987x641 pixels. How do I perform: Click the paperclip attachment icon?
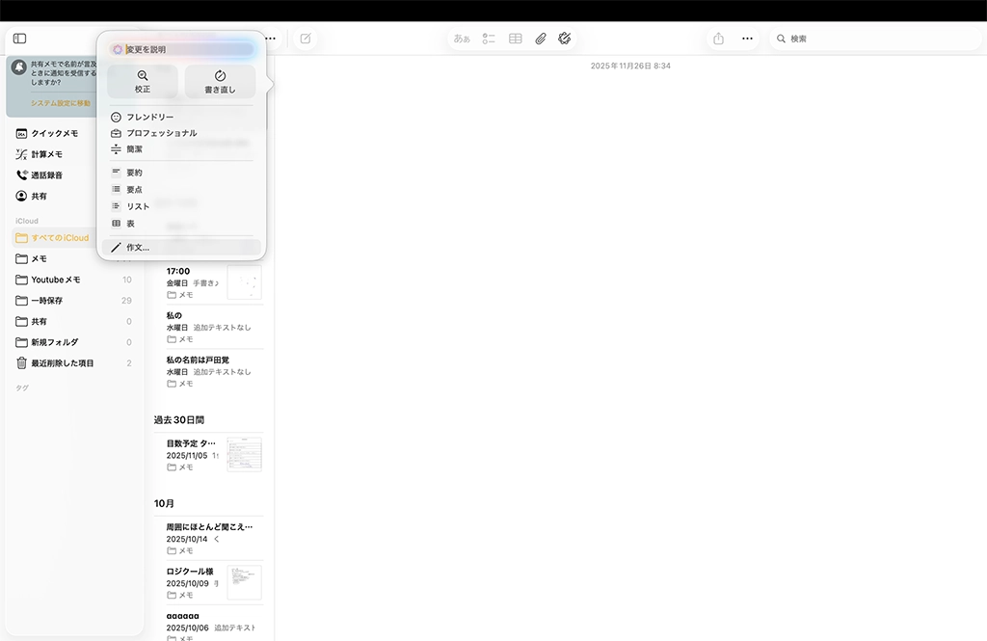click(541, 39)
